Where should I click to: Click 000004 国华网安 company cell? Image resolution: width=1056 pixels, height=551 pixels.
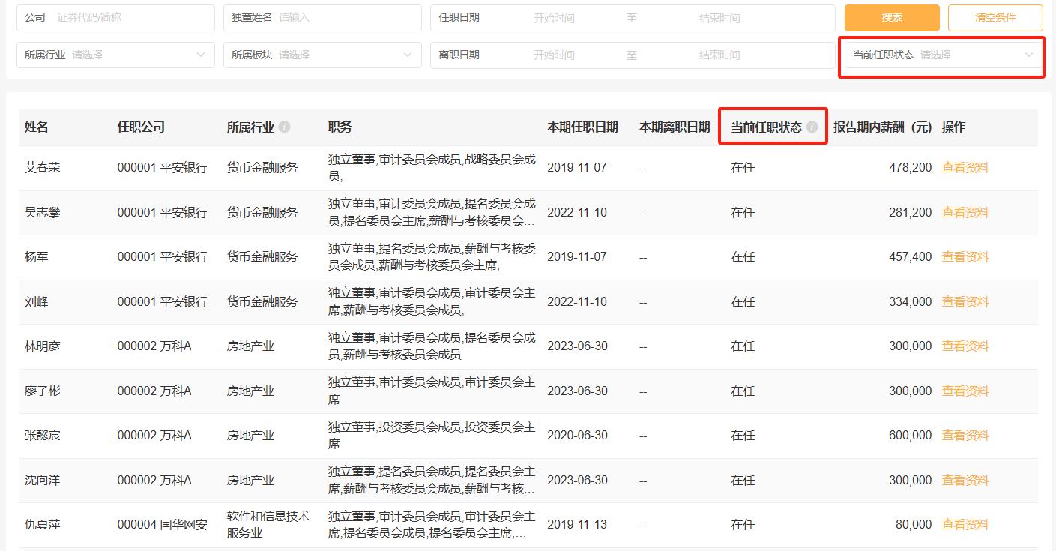click(162, 525)
